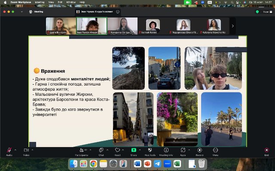Toggle camera with the Video button
Screen dimensions: 275x171
click(26, 150)
